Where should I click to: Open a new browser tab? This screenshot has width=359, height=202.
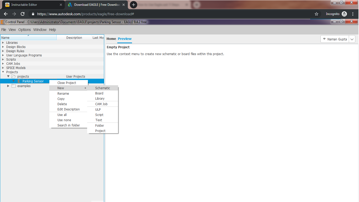134,5
